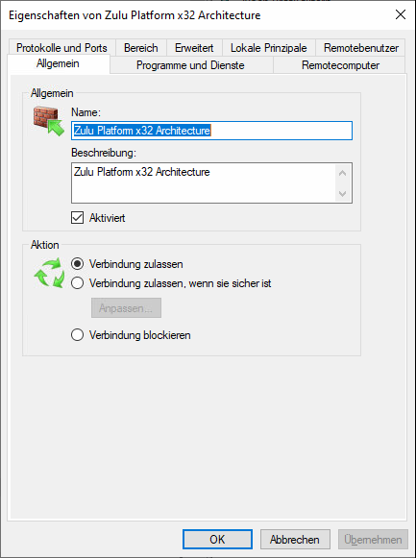Click the OK button
The width and height of the screenshot is (416, 558).
click(217, 540)
